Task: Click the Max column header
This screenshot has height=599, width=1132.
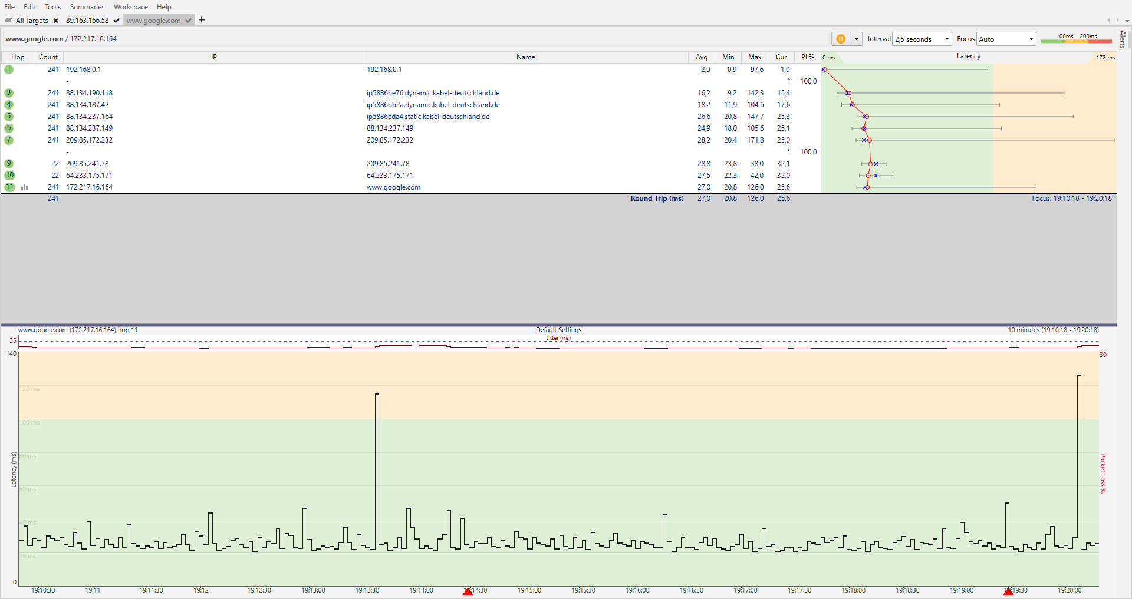Action: point(755,57)
